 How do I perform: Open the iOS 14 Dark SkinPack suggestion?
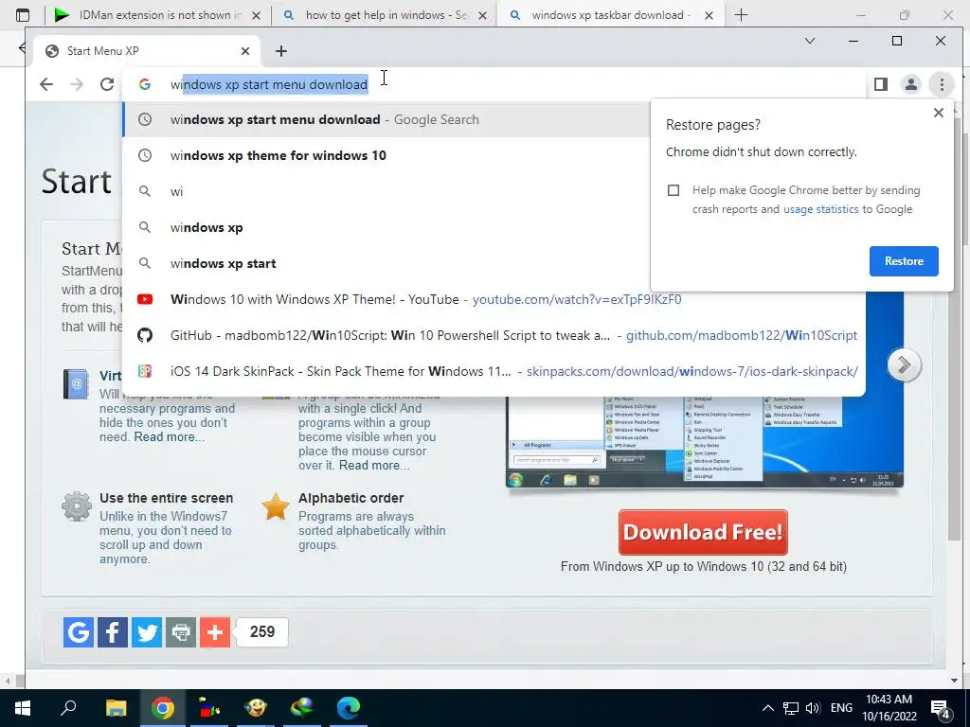click(x=494, y=371)
